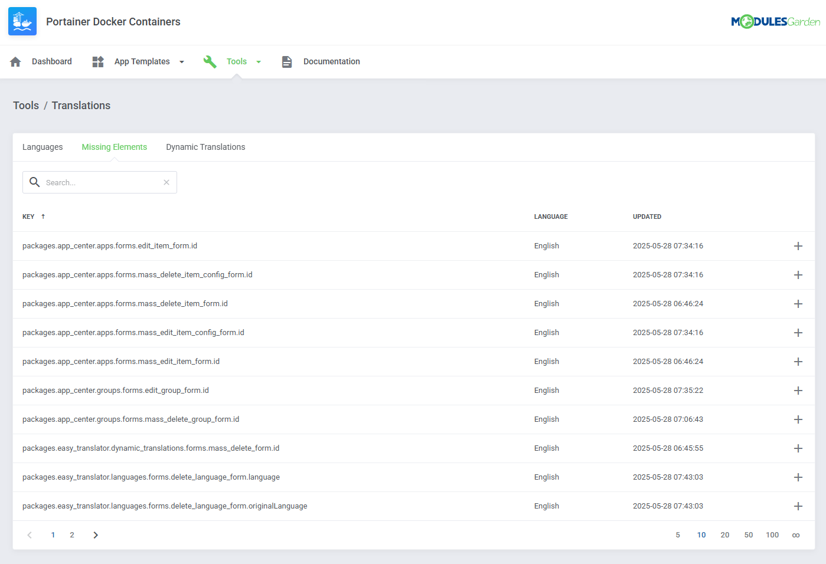Clear the search field with the X icon

[166, 182]
